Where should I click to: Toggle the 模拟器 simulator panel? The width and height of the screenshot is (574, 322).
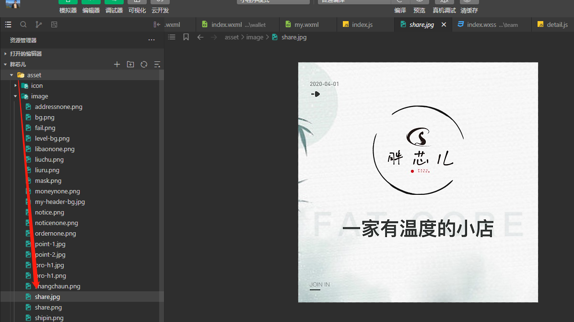pos(68,10)
